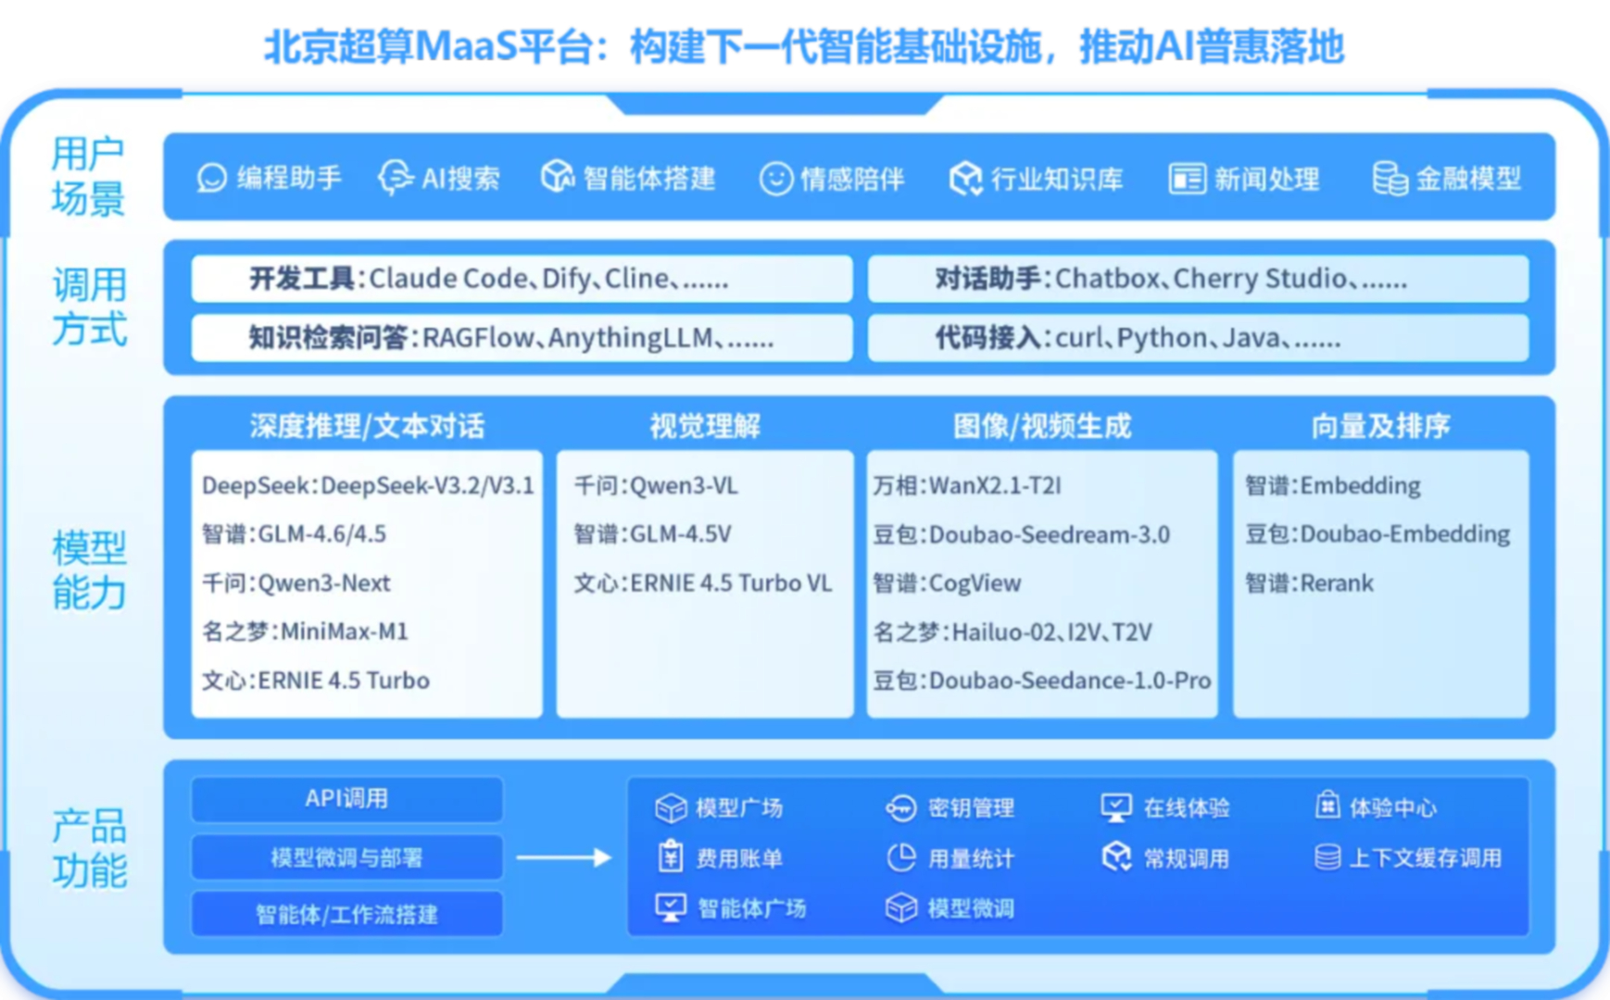The image size is (1610, 1000).
Task: Select the 智能体搭建 cube icon
Action: [x=558, y=177]
